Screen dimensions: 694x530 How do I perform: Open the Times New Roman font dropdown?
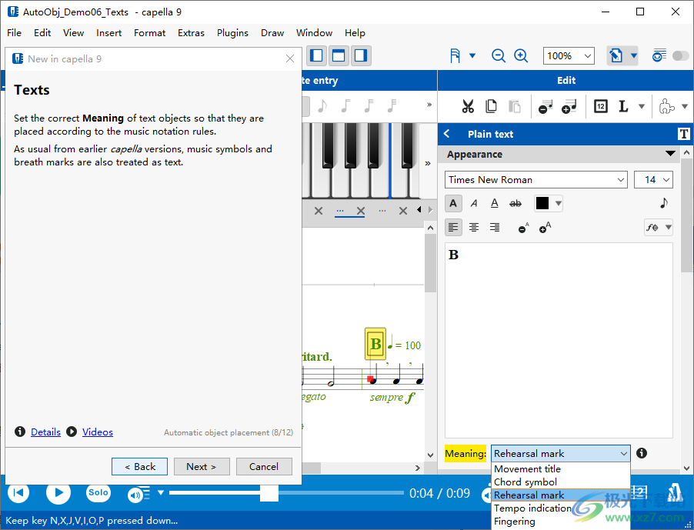(x=536, y=179)
